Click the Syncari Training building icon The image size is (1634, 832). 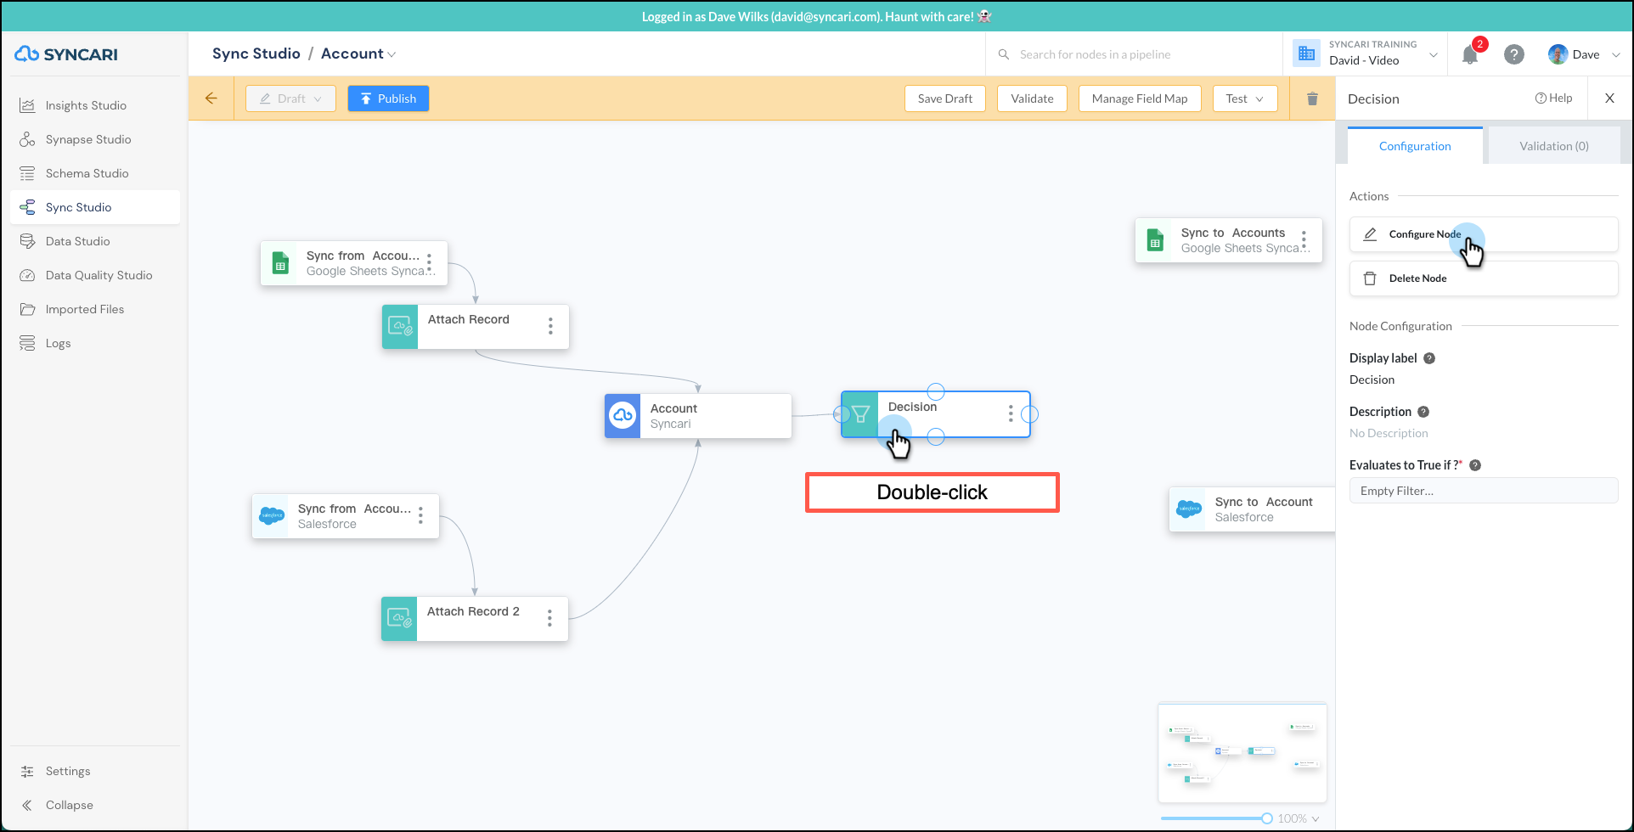1306,53
